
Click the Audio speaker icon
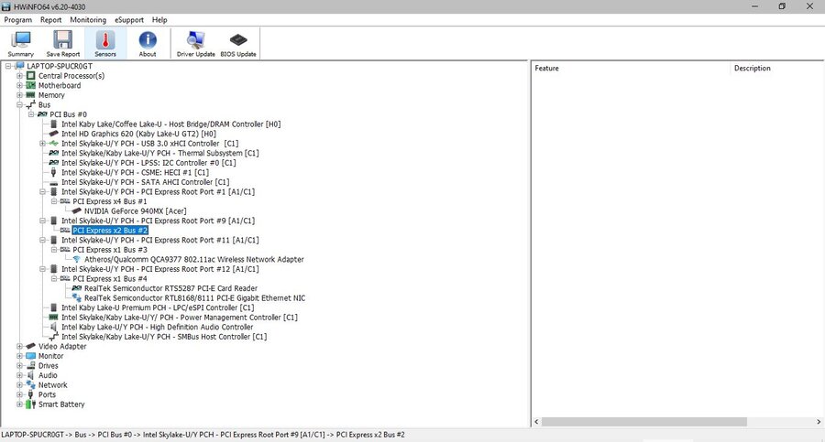(x=31, y=375)
